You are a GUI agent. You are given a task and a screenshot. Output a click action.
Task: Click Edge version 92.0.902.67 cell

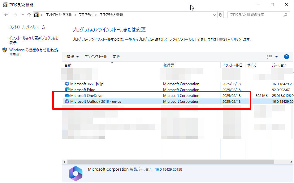(281, 90)
